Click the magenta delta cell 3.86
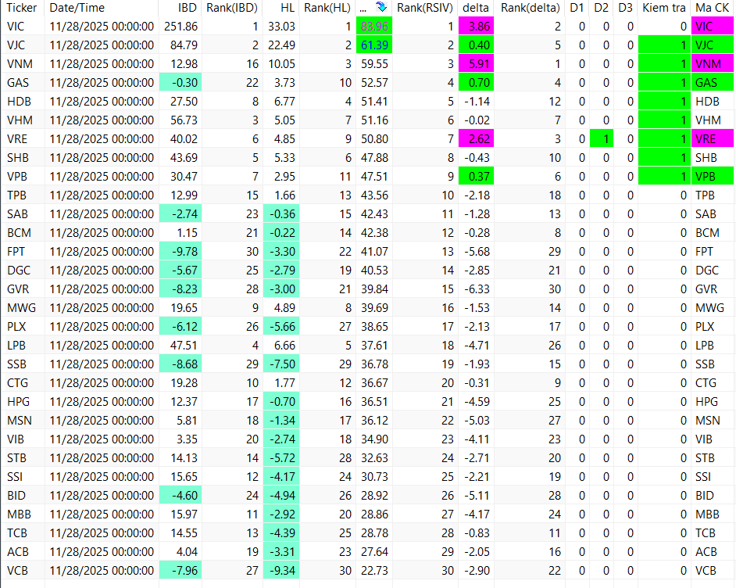 pyautogui.click(x=476, y=27)
